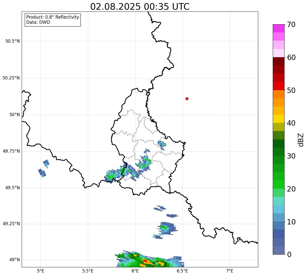Click the grayish-blue bottom colorbar segment
The width and height of the screenshot is (307, 276).
pos(278,250)
